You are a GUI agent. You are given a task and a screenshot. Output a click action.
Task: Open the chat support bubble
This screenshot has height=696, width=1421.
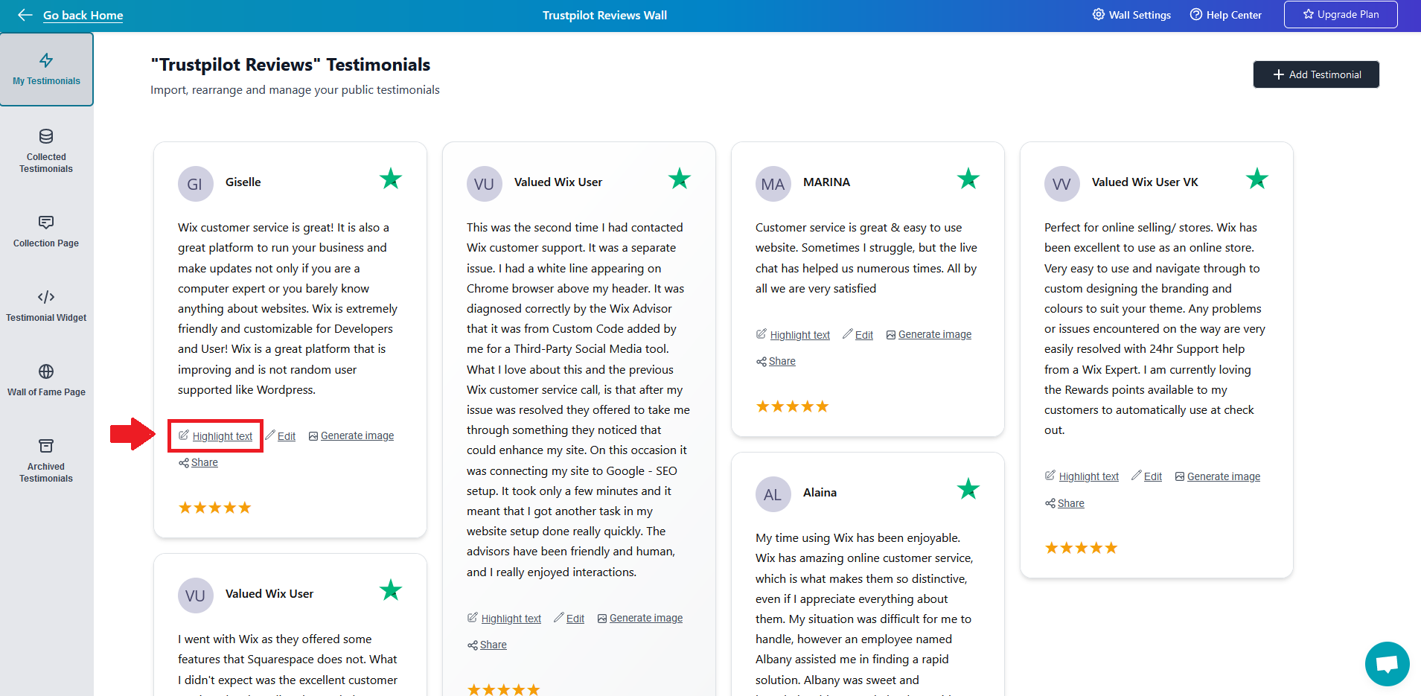1387,663
